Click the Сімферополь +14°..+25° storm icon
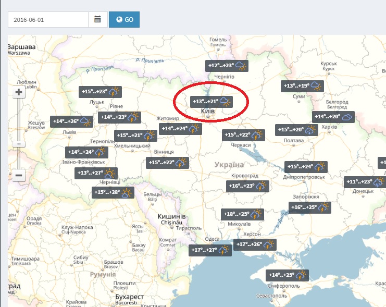Screen dimensions: 386x307 301,275
